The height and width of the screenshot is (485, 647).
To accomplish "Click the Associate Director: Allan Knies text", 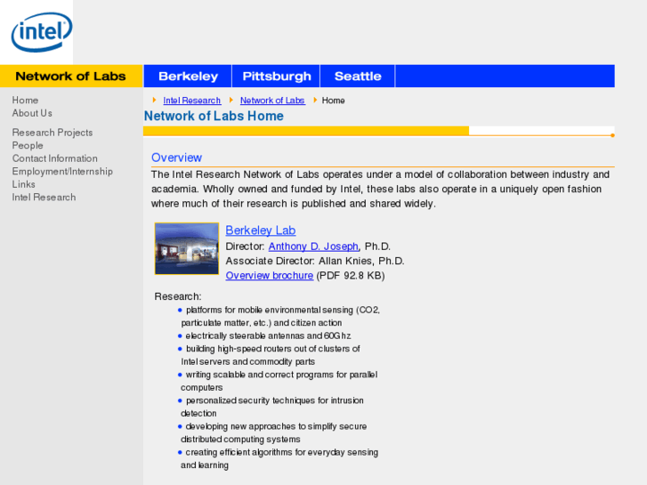I will tap(315, 261).
